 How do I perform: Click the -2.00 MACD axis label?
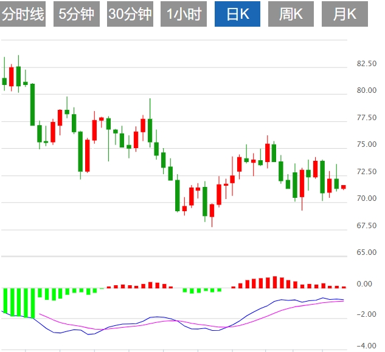[x=366, y=314]
